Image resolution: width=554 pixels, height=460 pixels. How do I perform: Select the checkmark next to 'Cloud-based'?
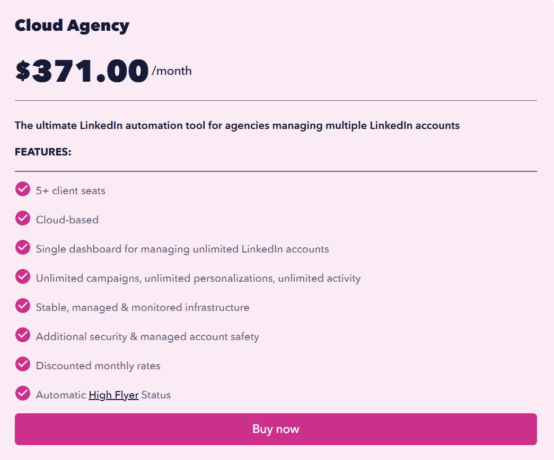coord(22,218)
